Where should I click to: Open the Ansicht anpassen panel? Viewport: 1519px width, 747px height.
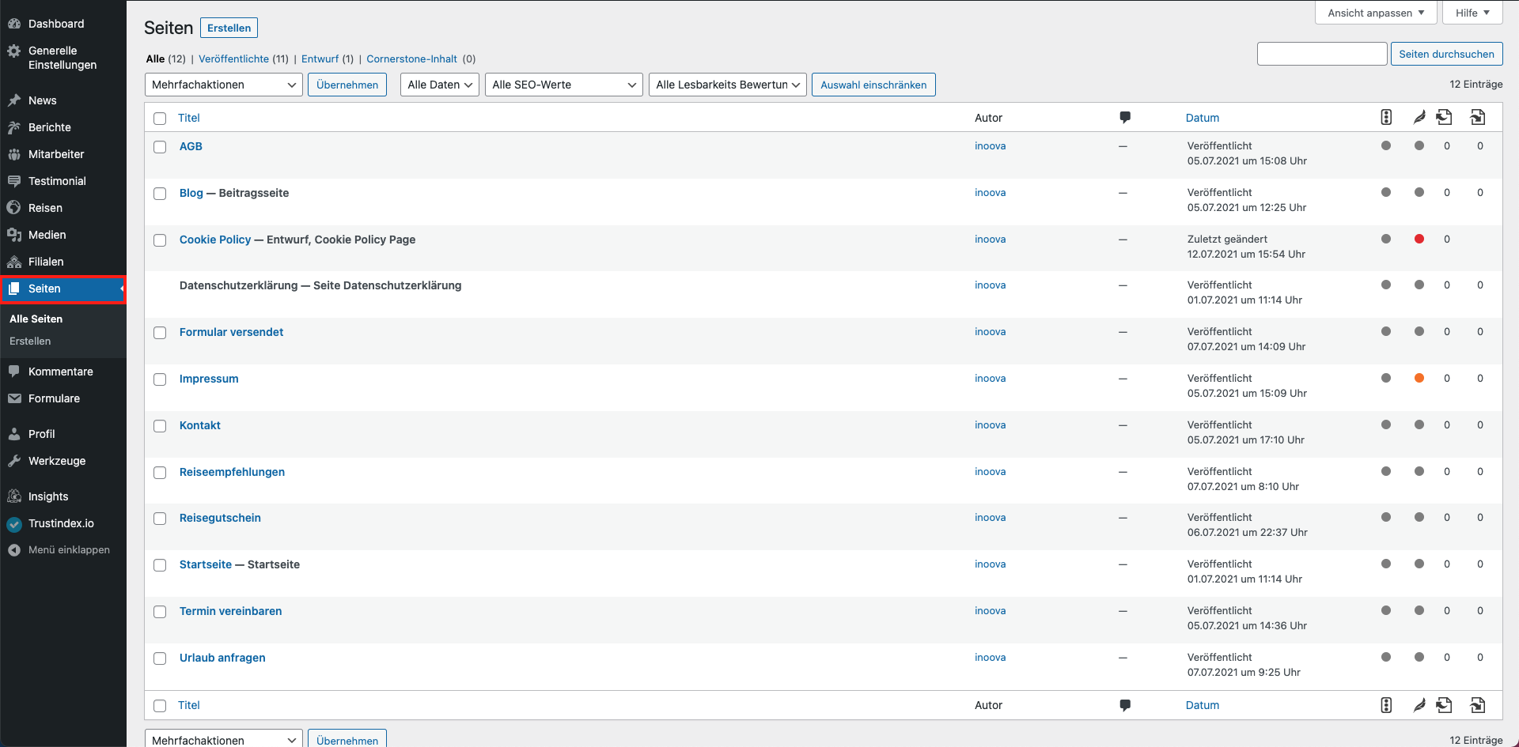point(1375,13)
